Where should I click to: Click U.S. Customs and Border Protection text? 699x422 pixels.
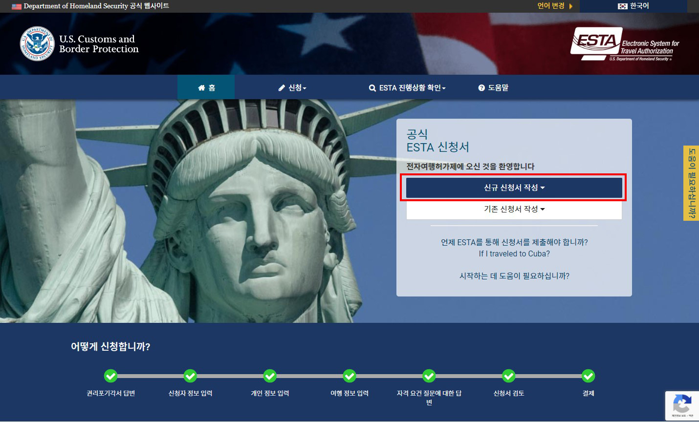pyautogui.click(x=99, y=44)
